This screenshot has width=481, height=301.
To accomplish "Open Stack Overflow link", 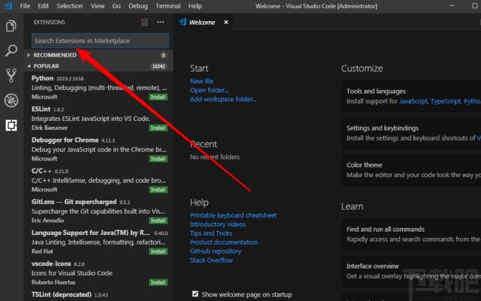I will pyautogui.click(x=211, y=260).
